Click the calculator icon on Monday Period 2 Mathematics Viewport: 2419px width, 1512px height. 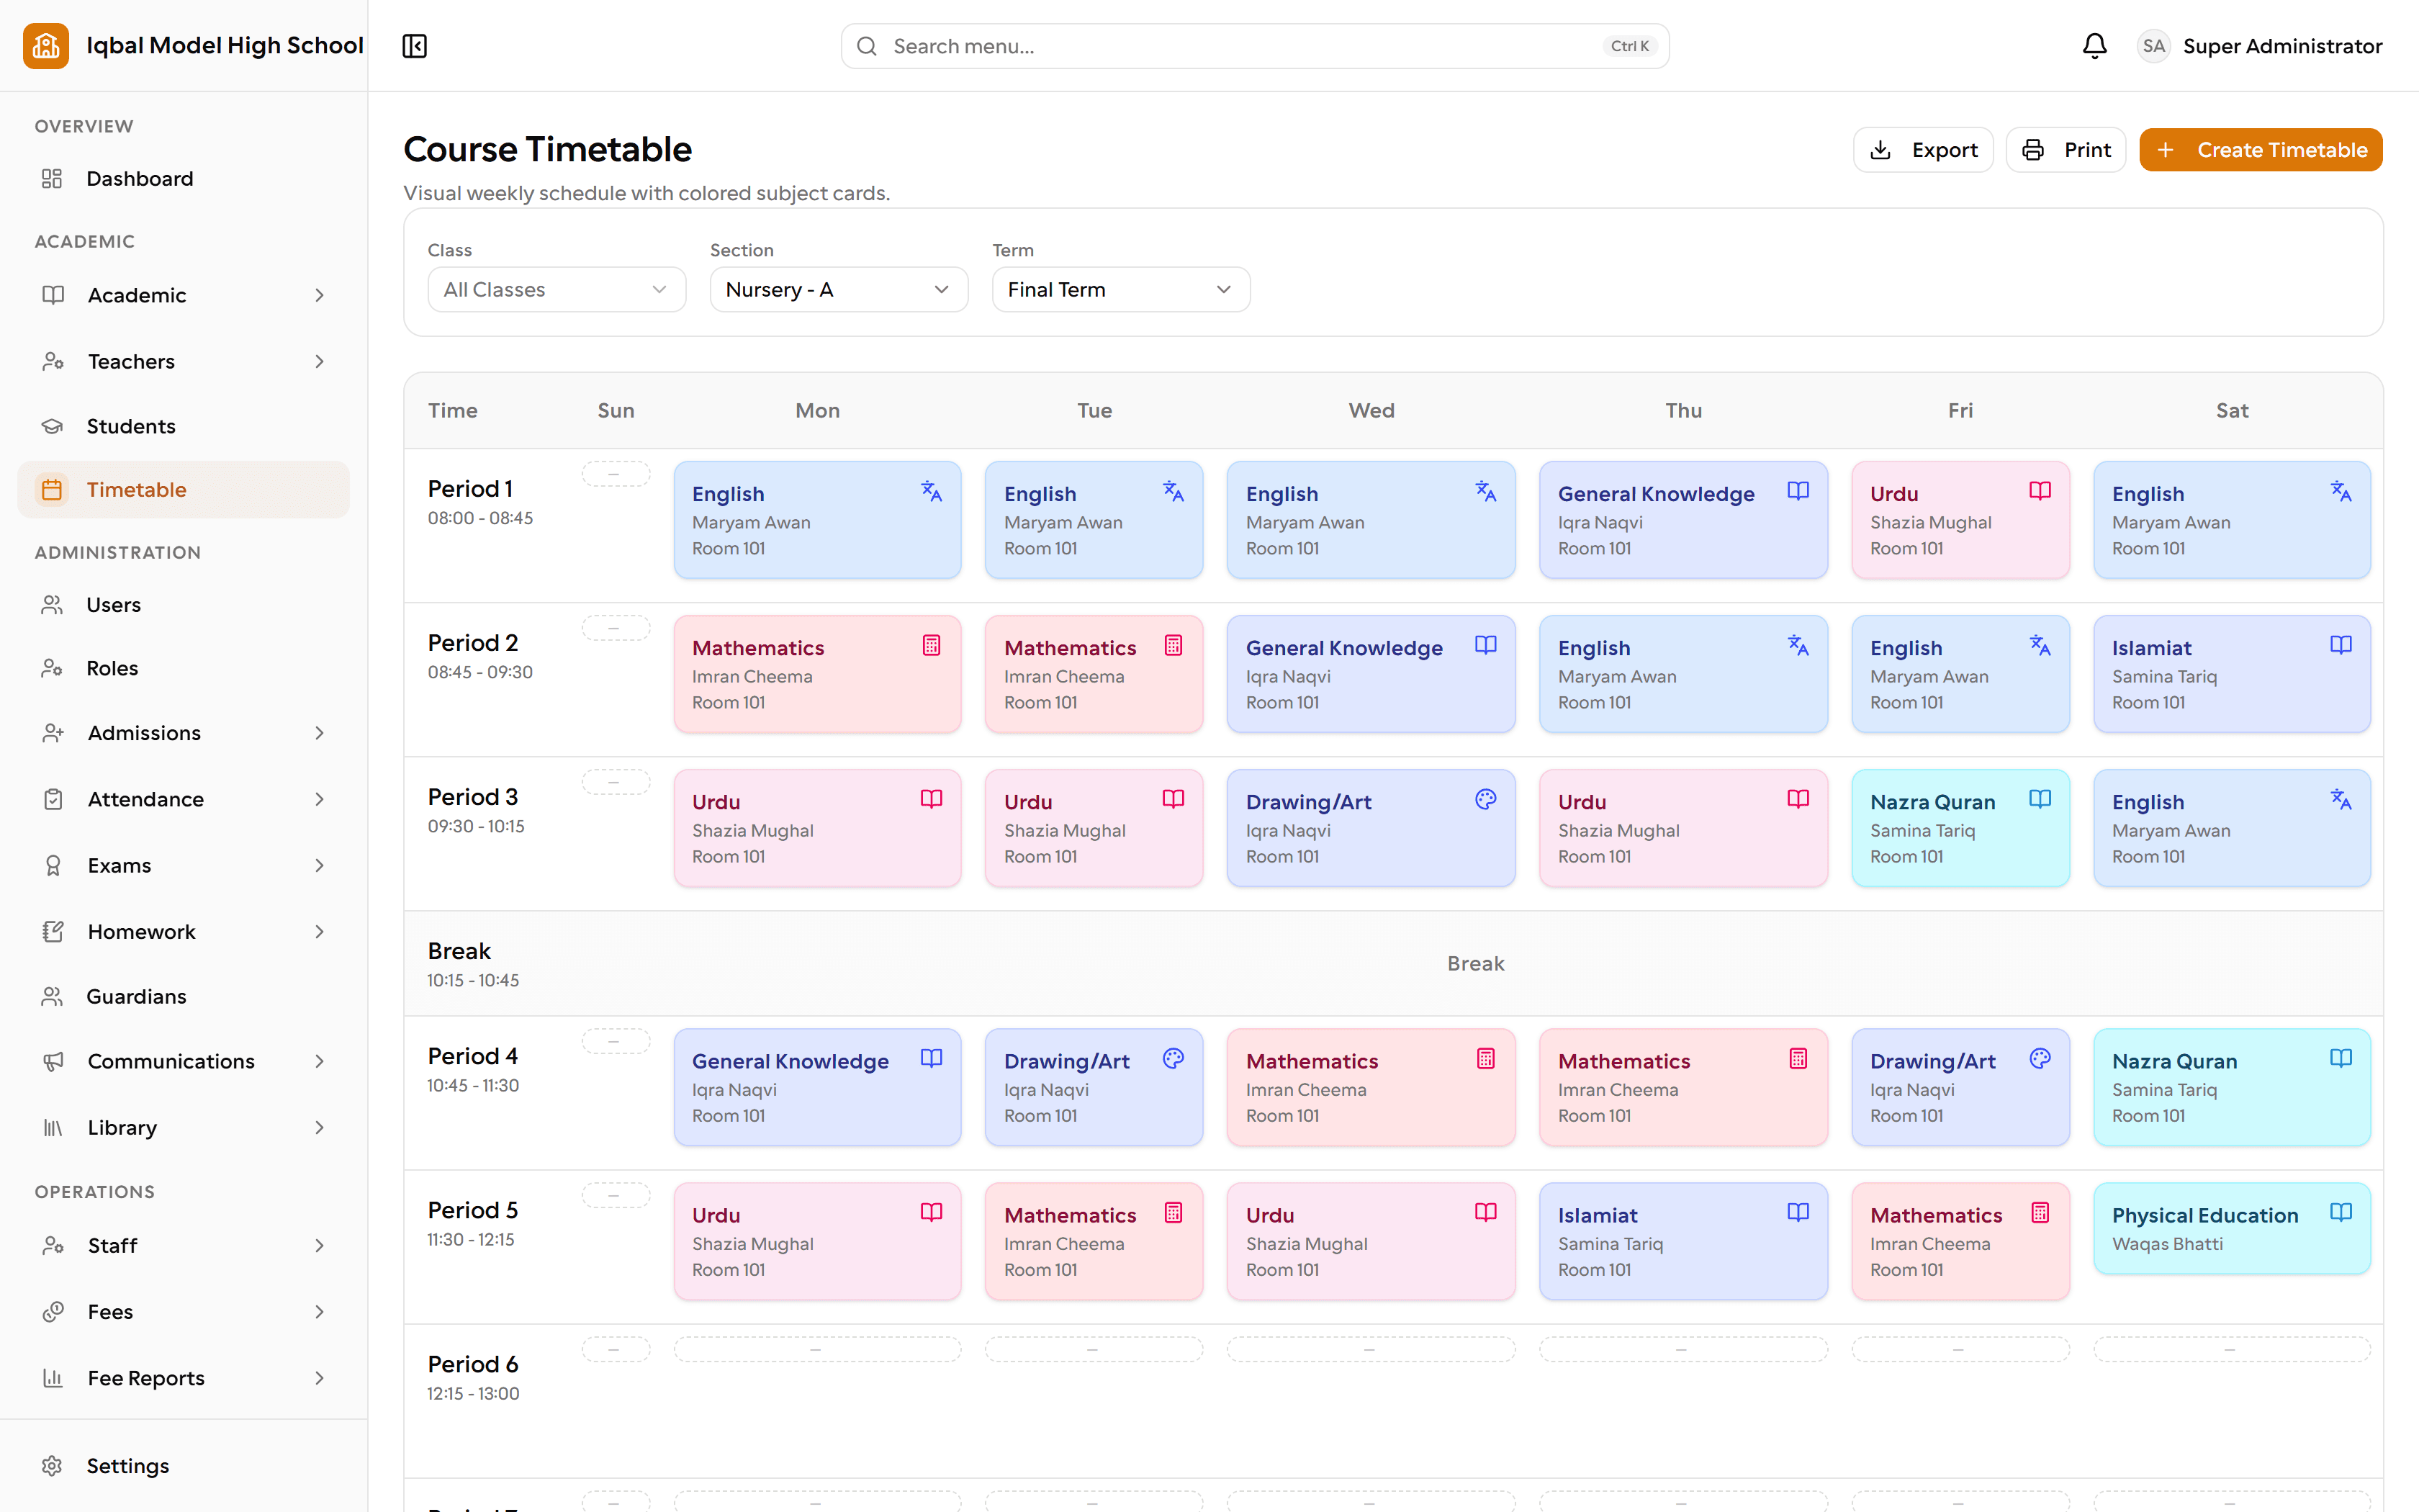click(931, 645)
